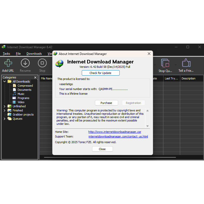Expand the Finished tree node
204x204 pixels.
[4, 110]
